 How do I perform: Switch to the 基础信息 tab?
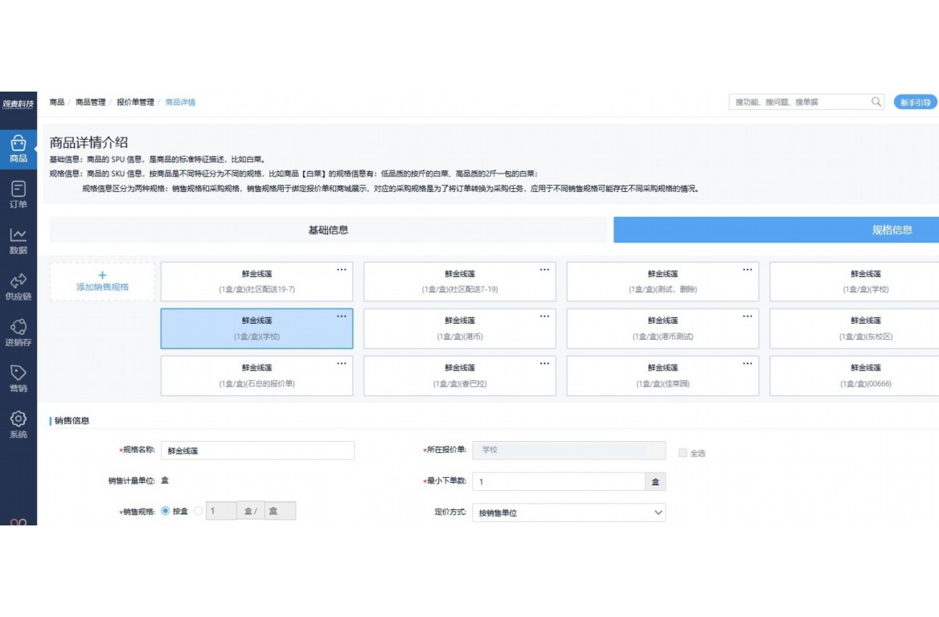coord(328,230)
